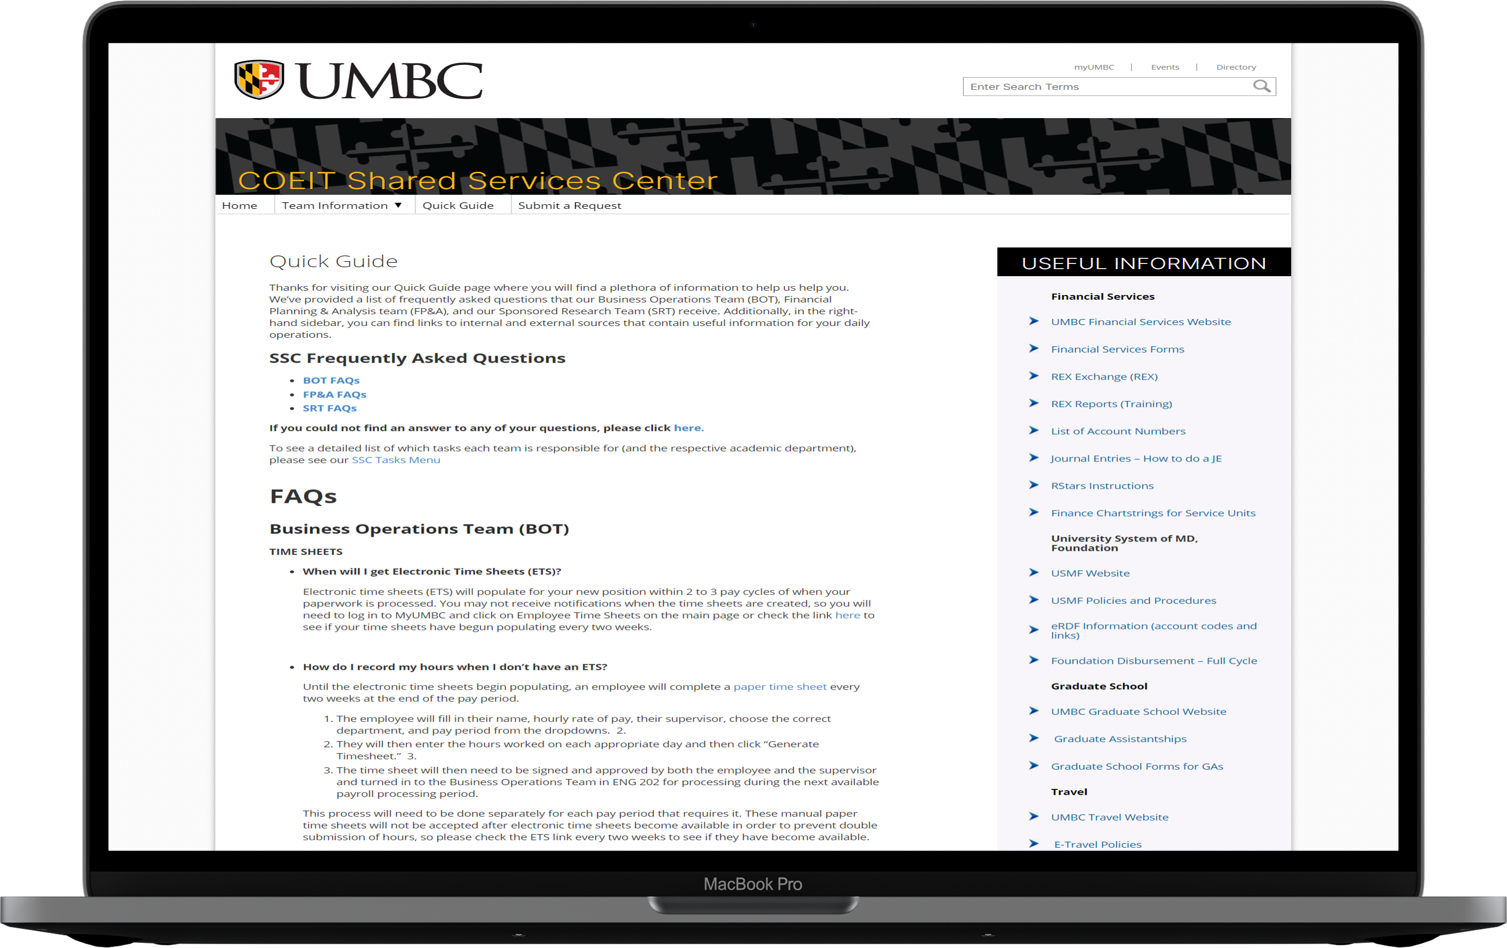Click the SSC Tasks Menu link
The width and height of the screenshot is (1507, 948).
[x=395, y=459]
